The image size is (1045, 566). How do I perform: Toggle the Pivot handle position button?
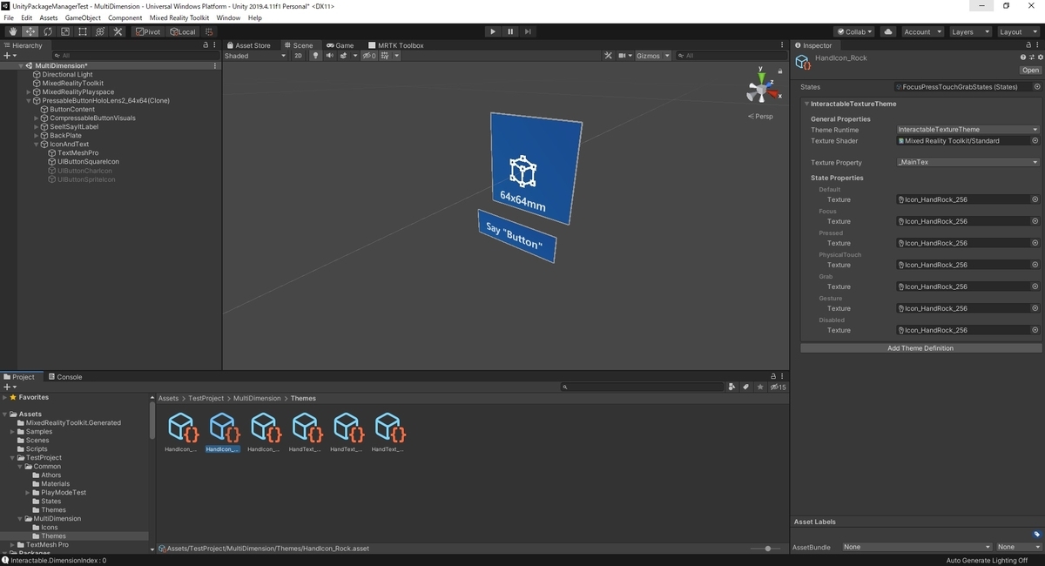[x=148, y=31]
